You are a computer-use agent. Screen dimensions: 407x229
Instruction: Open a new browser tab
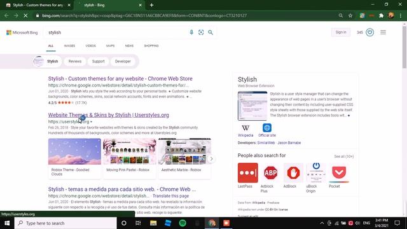pyautogui.click(x=151, y=5)
